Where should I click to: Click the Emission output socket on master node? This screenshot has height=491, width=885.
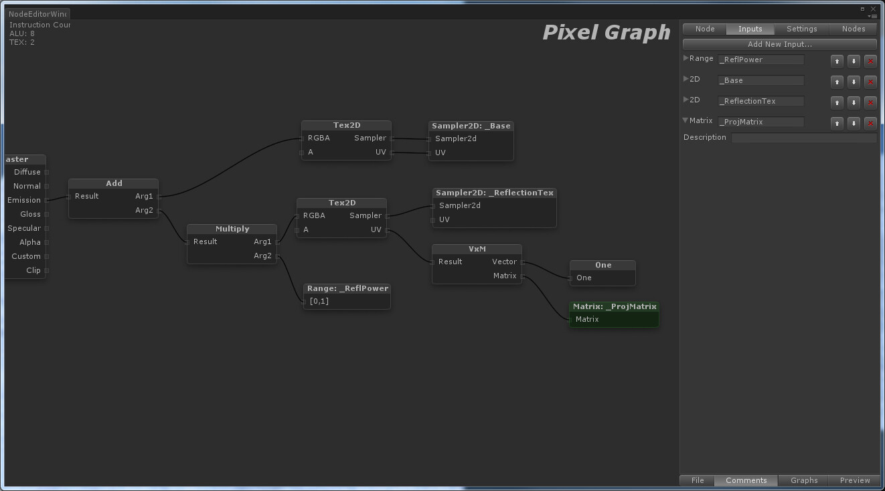(x=48, y=200)
